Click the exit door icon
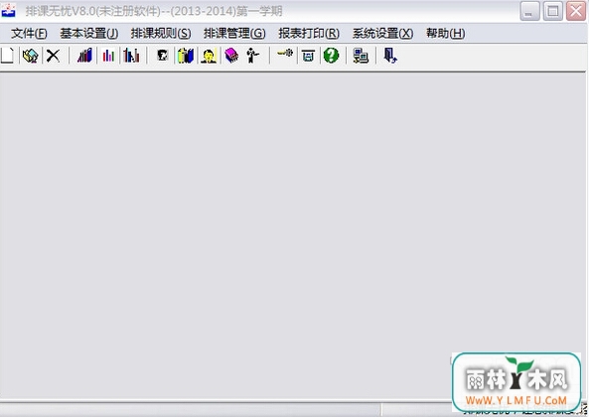The width and height of the screenshot is (589, 417). click(390, 56)
